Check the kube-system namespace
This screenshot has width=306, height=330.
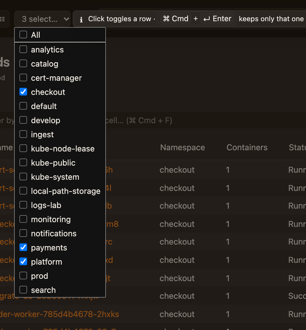click(x=23, y=176)
